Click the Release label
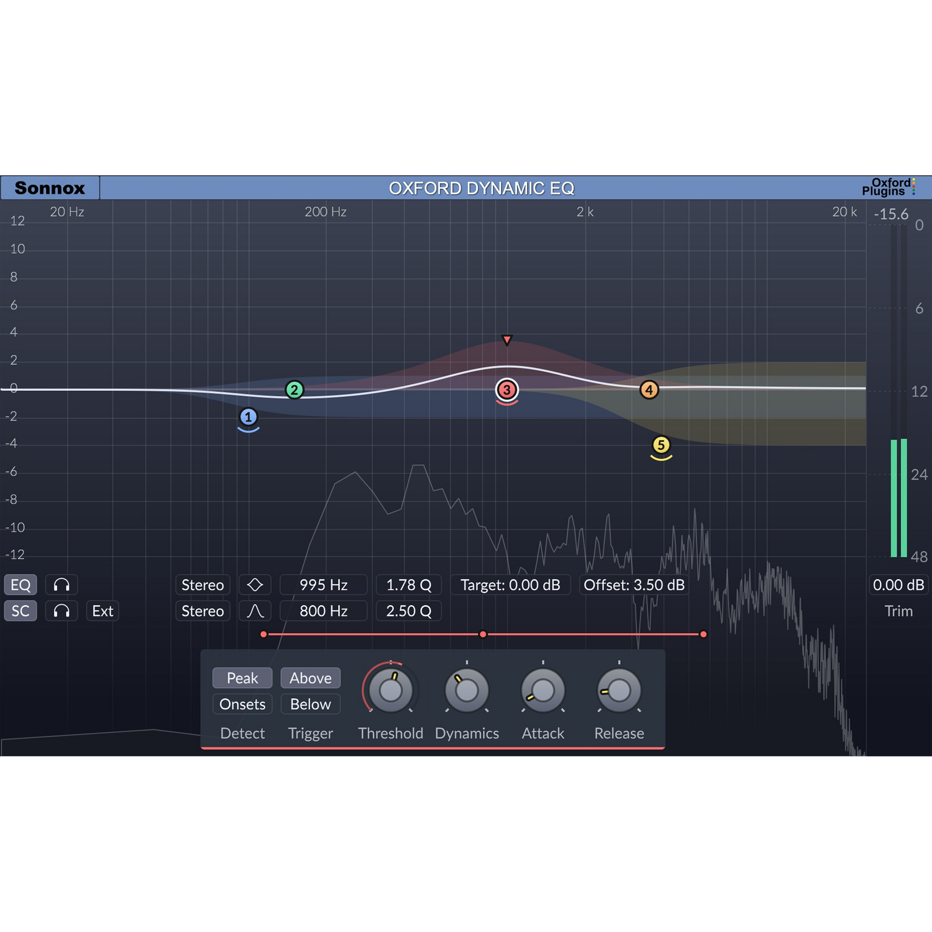 coord(619,733)
